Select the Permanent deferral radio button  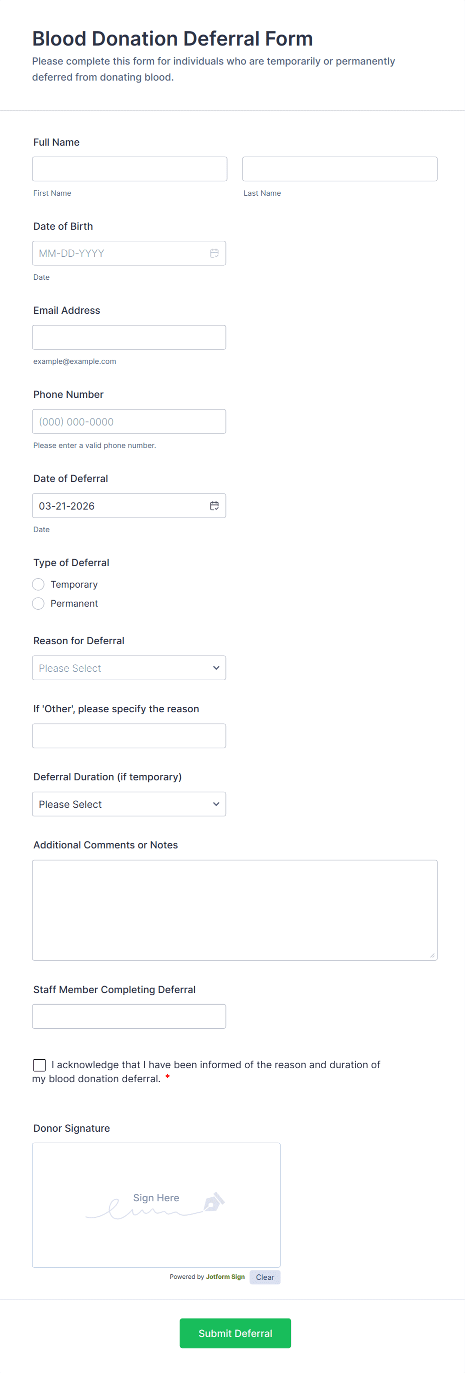coord(38,603)
